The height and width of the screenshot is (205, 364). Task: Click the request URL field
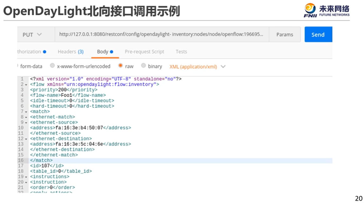[x=162, y=35]
